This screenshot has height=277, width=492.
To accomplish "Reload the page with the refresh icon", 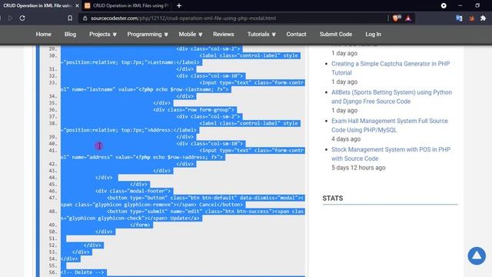I will pyautogui.click(x=22, y=18).
